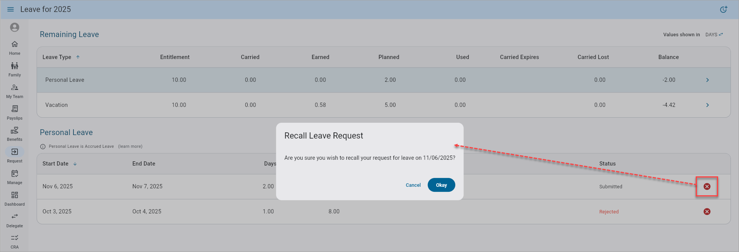This screenshot has width=739, height=252.
Task: Click Vacation earned value 0.58
Action: [320, 105]
